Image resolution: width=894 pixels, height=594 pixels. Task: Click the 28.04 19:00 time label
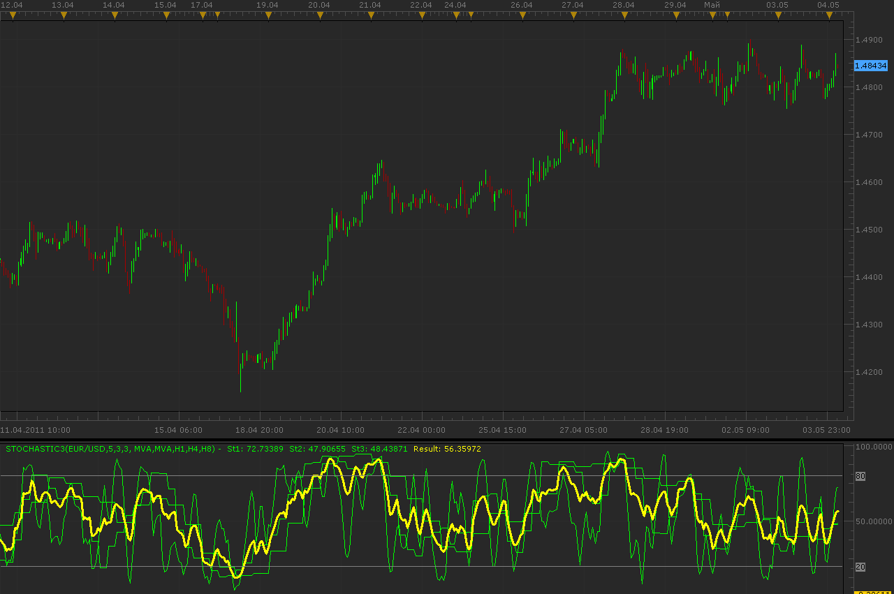[x=664, y=430]
